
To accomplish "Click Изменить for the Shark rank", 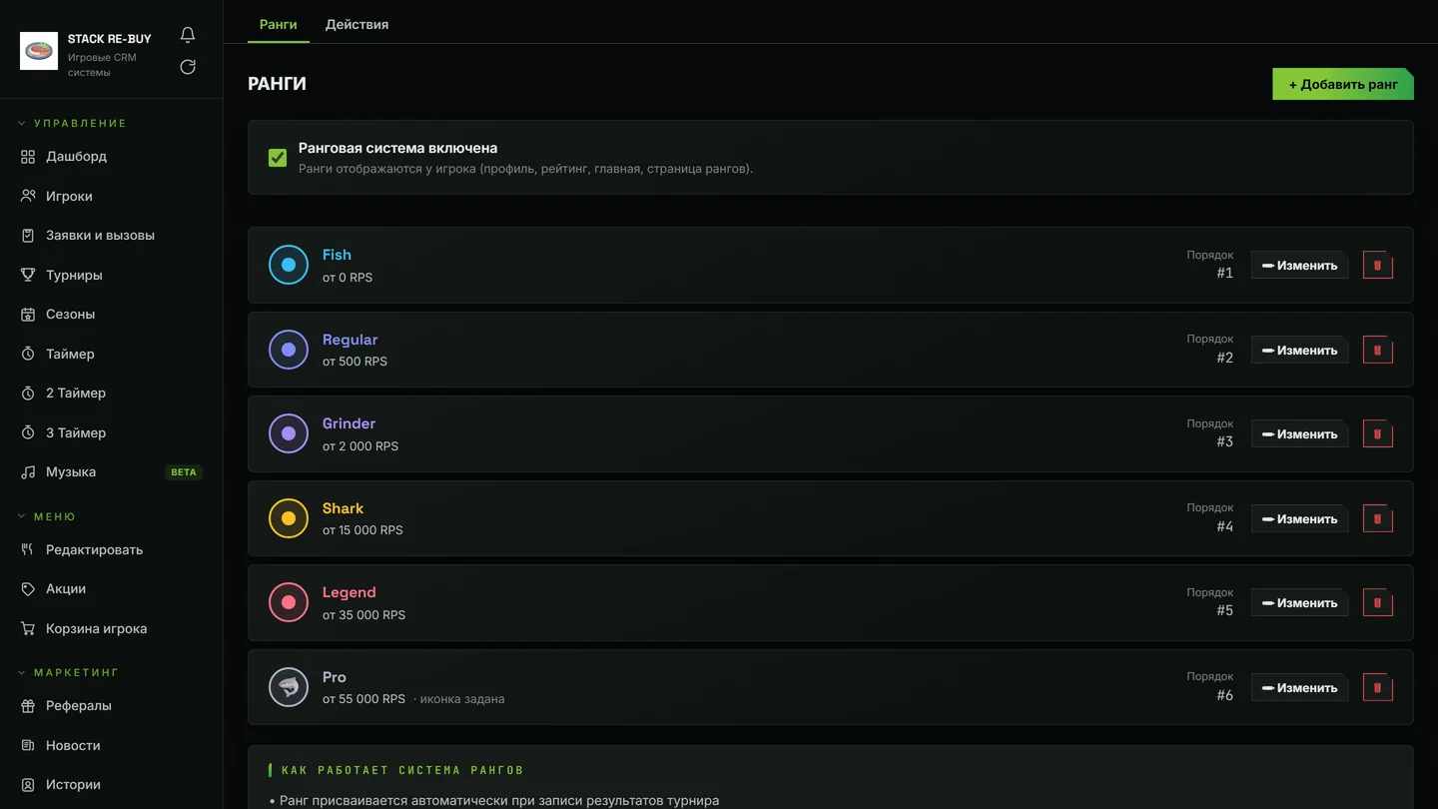I will pyautogui.click(x=1300, y=519).
